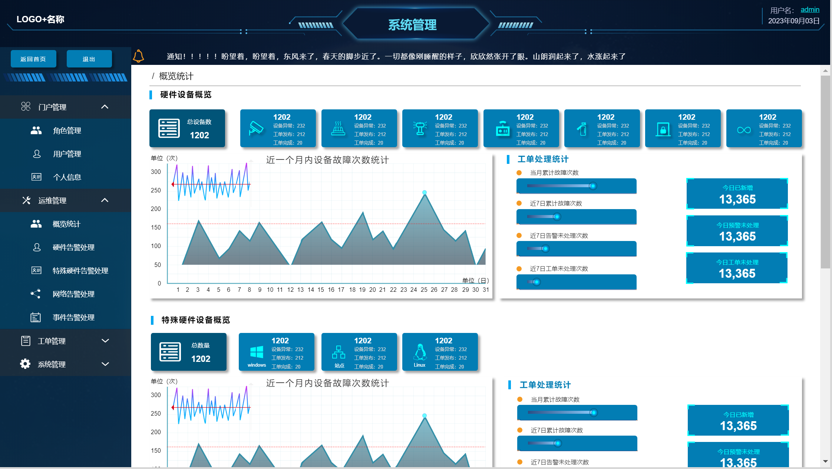The width and height of the screenshot is (832, 469).
Task: Click the windows logo icon
Action: point(257,352)
